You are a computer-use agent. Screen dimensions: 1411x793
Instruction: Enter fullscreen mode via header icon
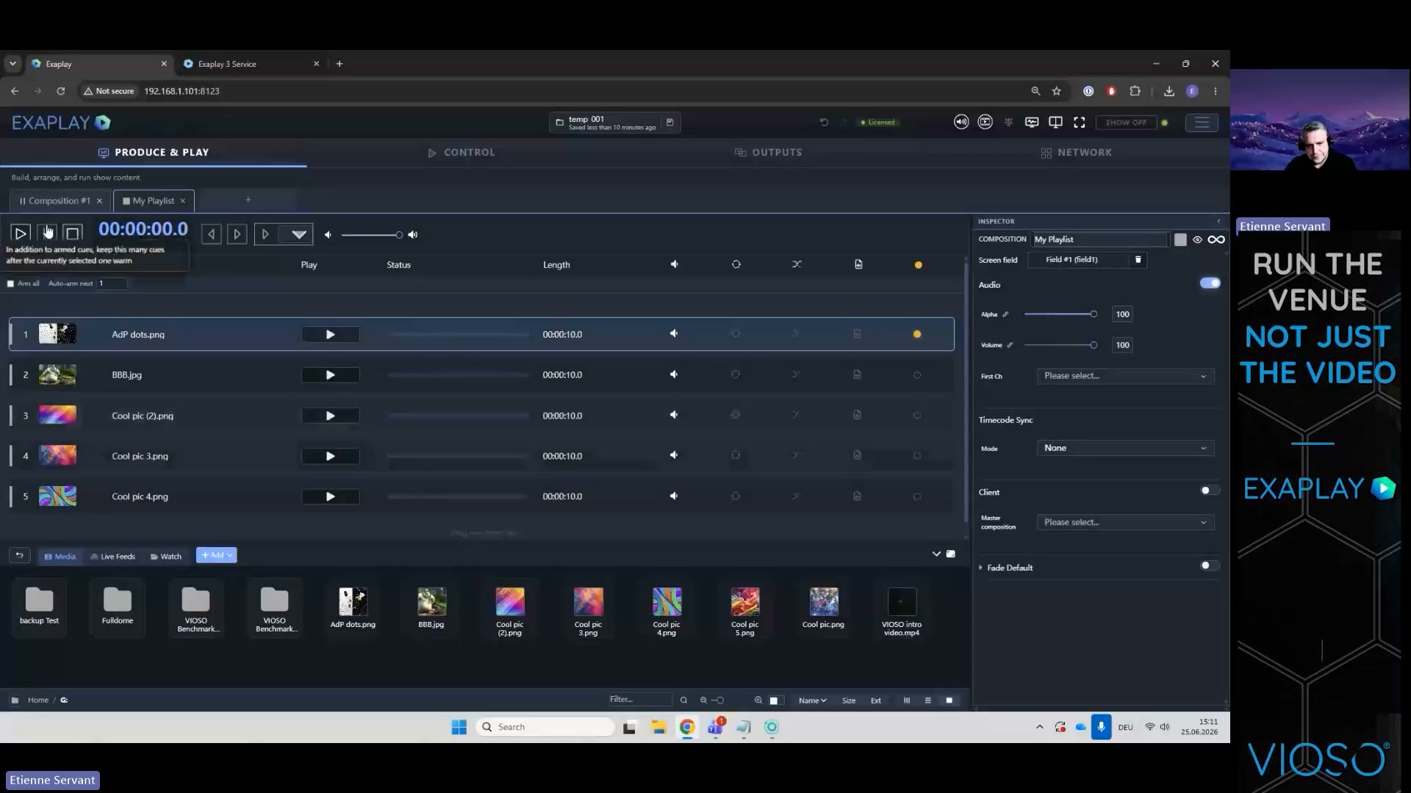point(1079,123)
